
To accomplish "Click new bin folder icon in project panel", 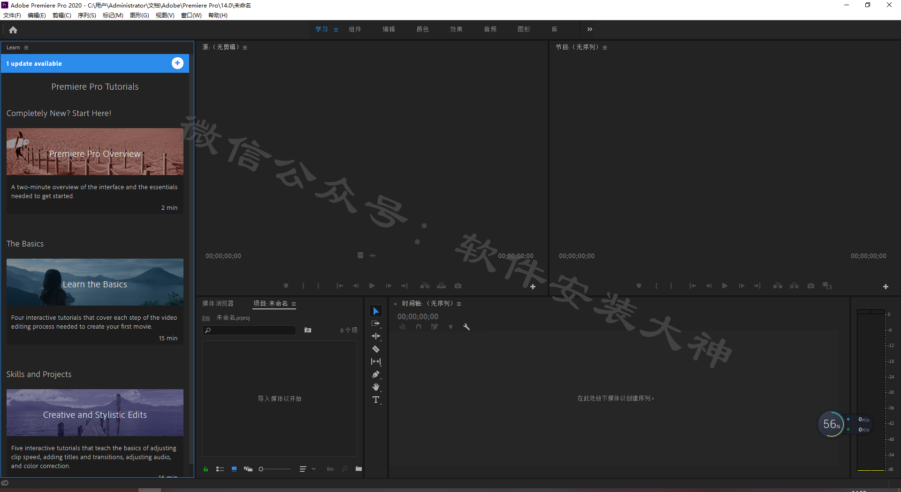I will click(359, 469).
